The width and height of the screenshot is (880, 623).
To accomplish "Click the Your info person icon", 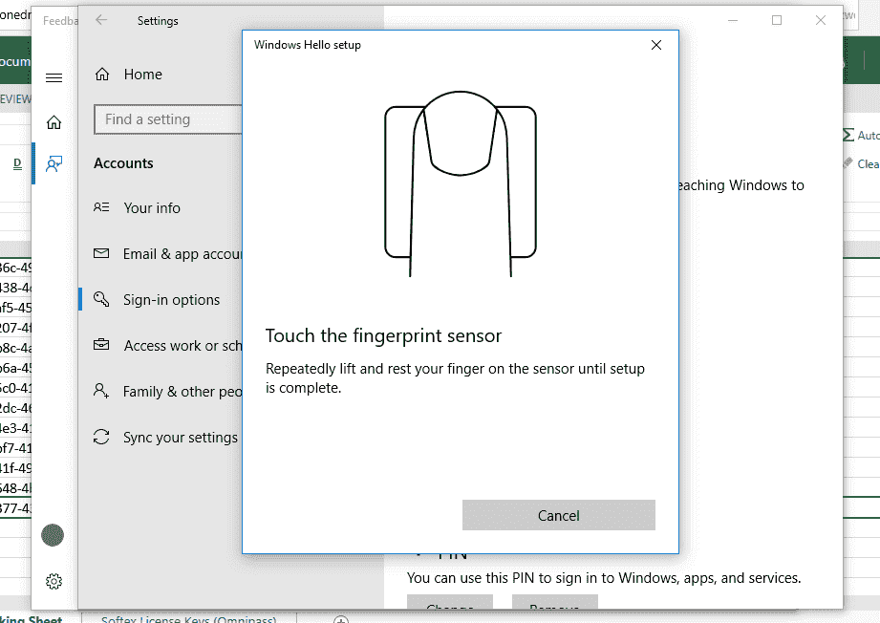I will (101, 207).
